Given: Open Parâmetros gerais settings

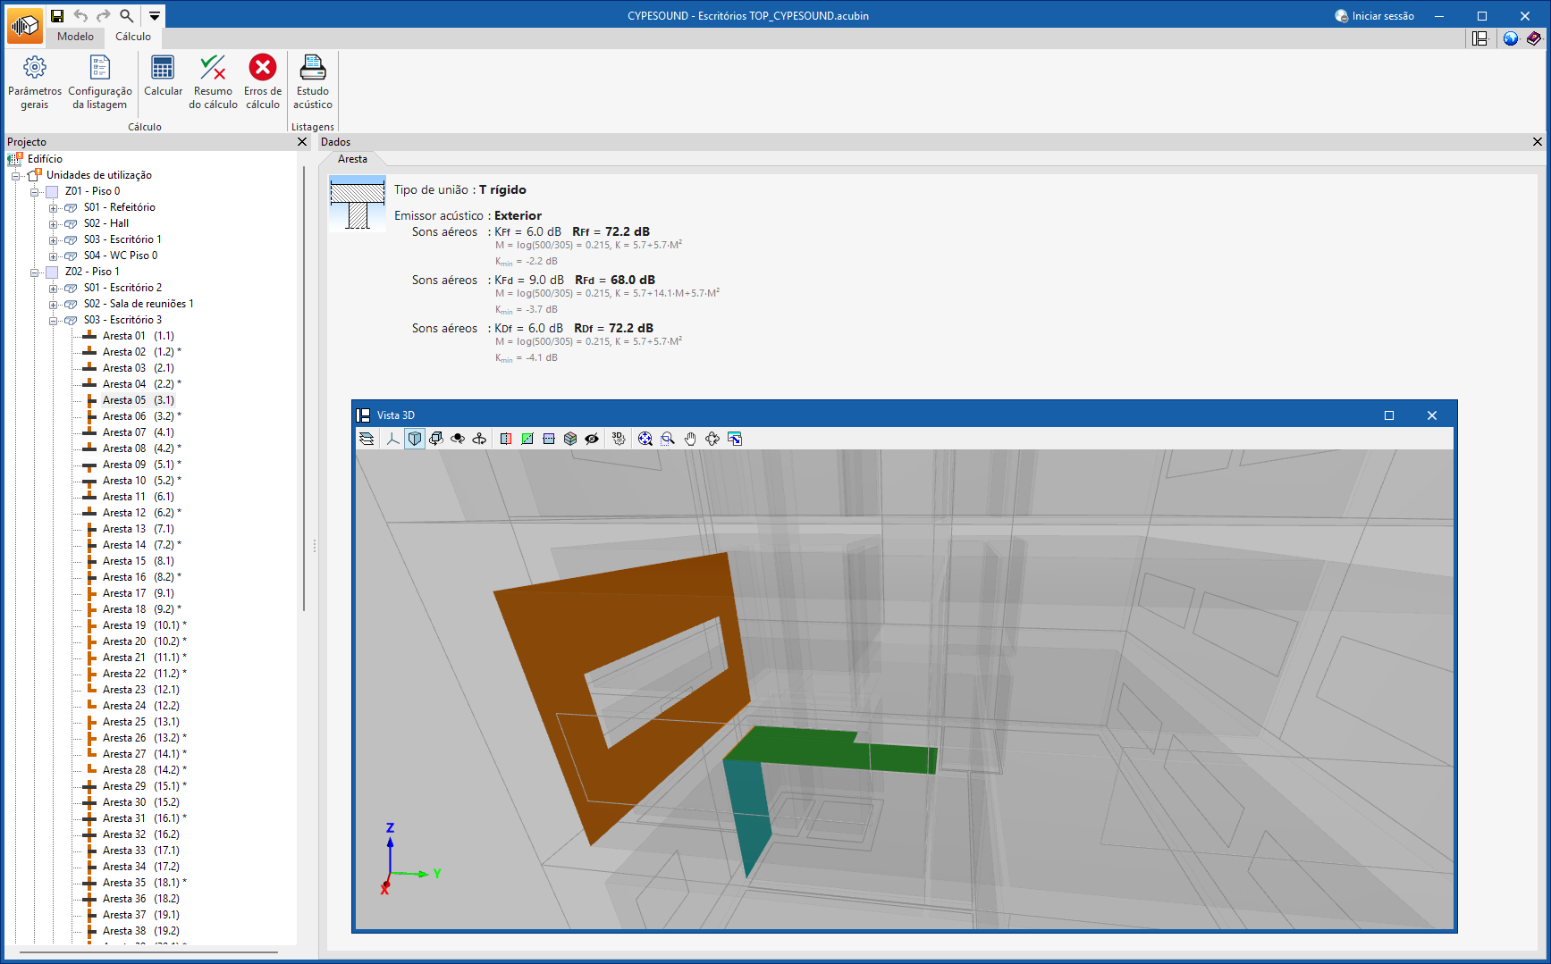Looking at the screenshot, I should (35, 82).
